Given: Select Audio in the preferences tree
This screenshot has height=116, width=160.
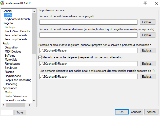Looking at the screenshot, I should [x=6, y=43].
